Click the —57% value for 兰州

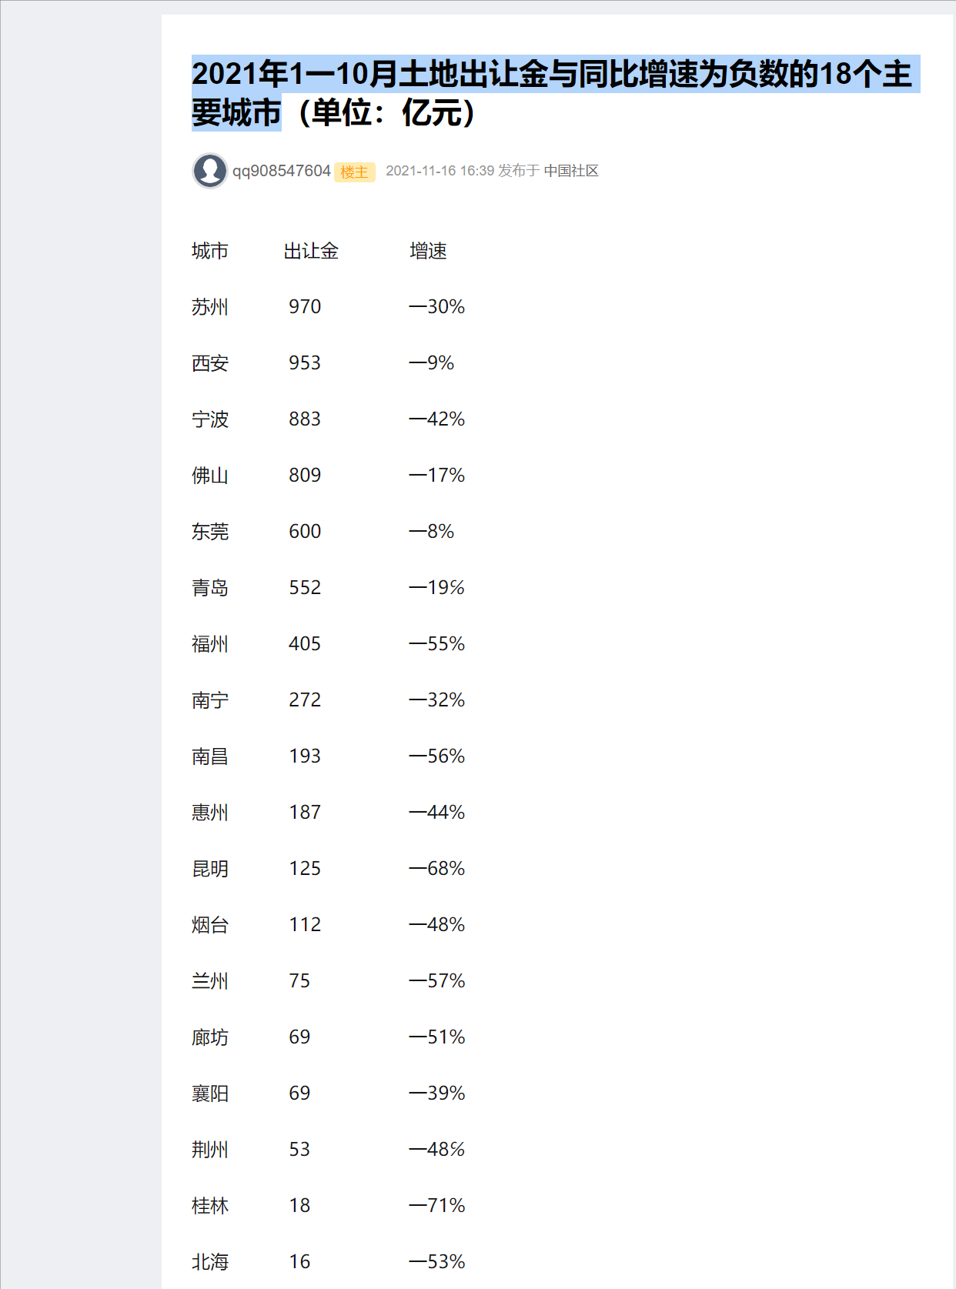[x=437, y=981]
